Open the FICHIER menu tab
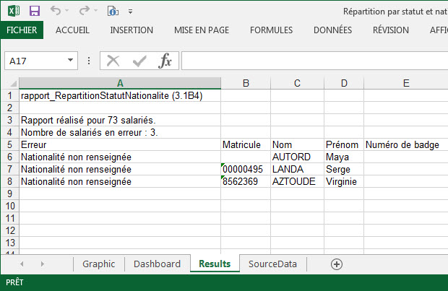Viewport: 448px width, 291px height. pos(22,30)
